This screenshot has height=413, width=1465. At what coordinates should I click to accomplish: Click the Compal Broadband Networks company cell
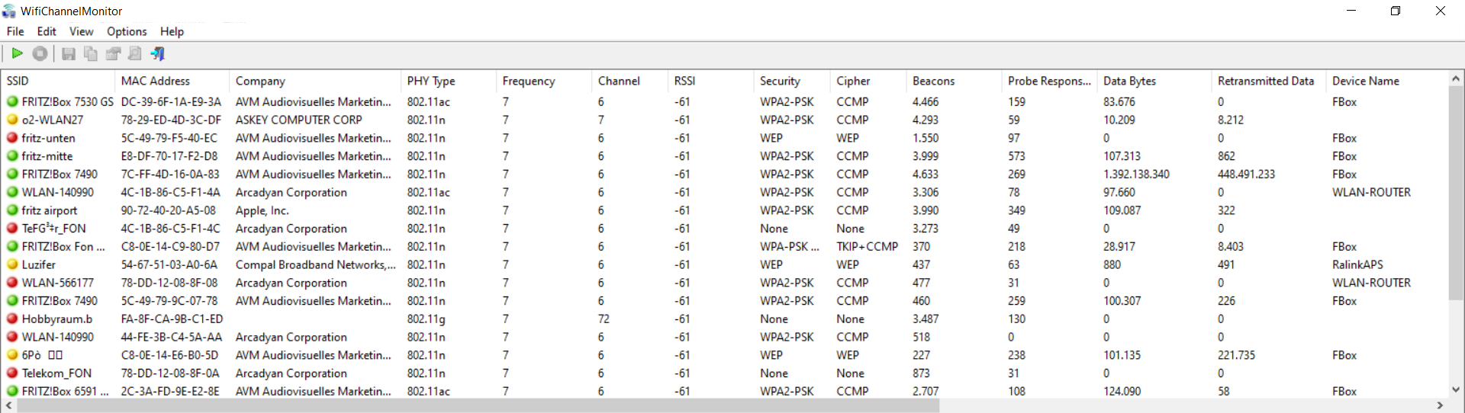315,264
